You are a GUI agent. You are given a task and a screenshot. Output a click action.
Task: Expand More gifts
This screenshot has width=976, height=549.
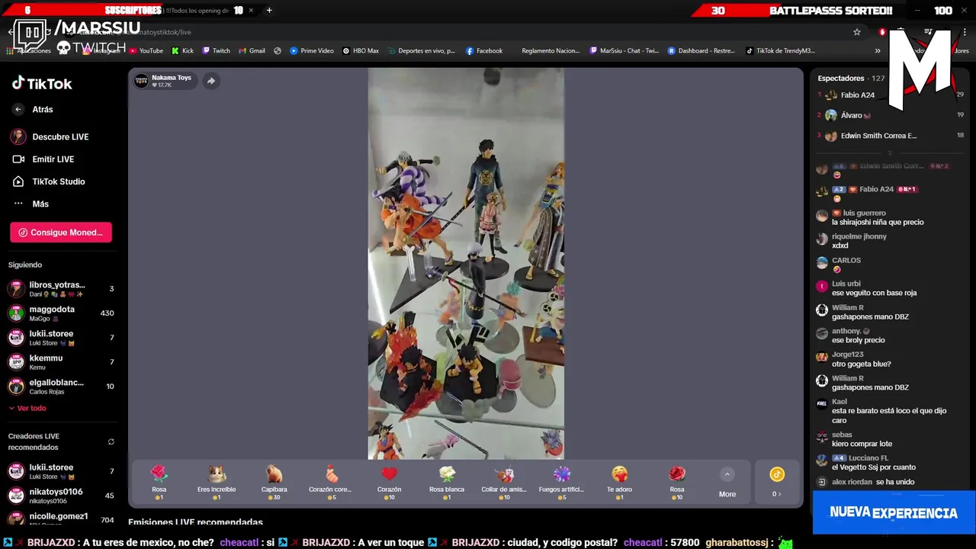coord(727,483)
